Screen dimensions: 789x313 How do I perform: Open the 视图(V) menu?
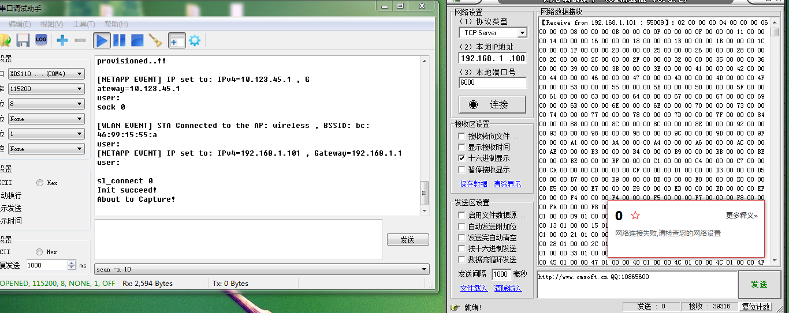tap(51, 24)
